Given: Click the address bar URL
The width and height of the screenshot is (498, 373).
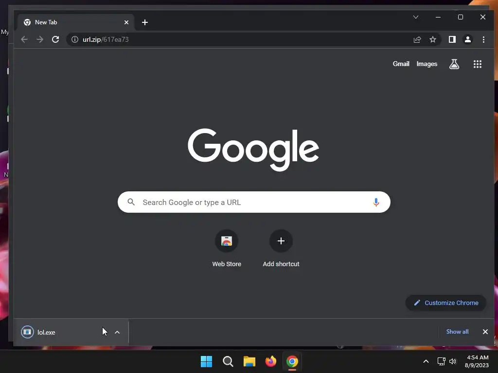Looking at the screenshot, I should [x=106, y=40].
